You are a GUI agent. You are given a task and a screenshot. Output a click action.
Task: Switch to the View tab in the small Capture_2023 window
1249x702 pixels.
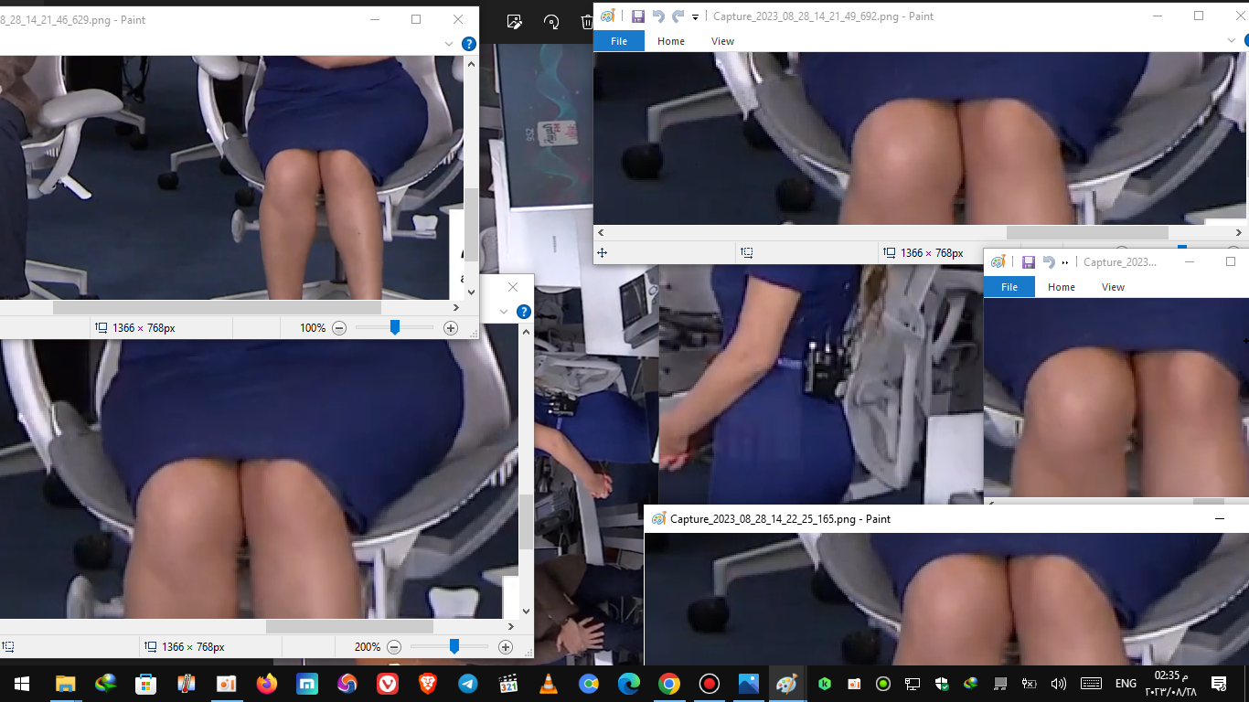(1113, 287)
